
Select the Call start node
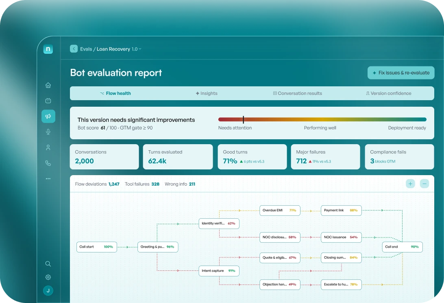tap(97, 247)
